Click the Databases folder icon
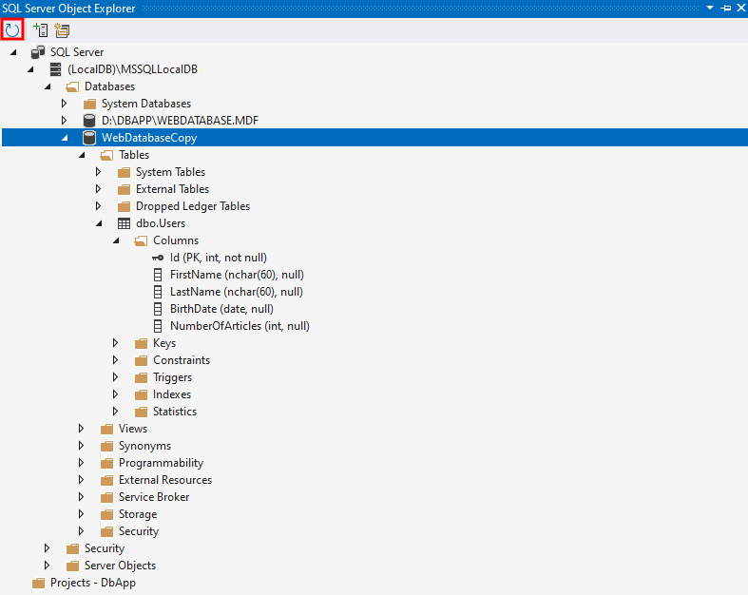The width and height of the screenshot is (748, 595). 72,86
